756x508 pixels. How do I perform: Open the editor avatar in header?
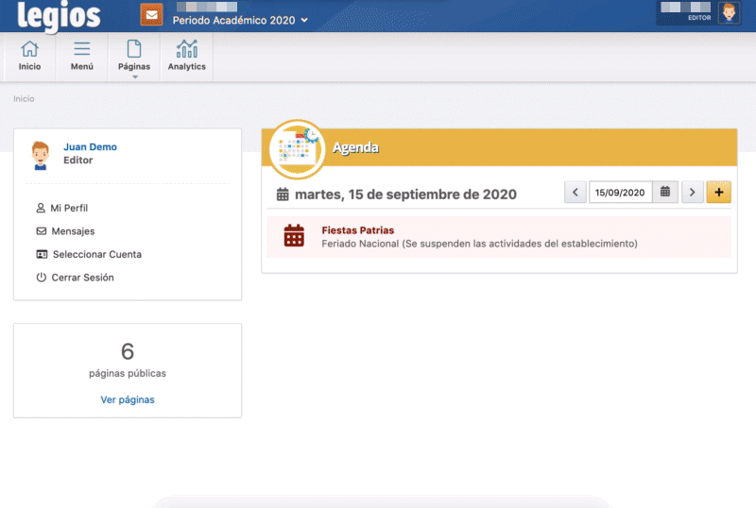(729, 12)
